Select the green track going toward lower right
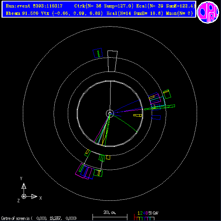 (x=124, y=123)
